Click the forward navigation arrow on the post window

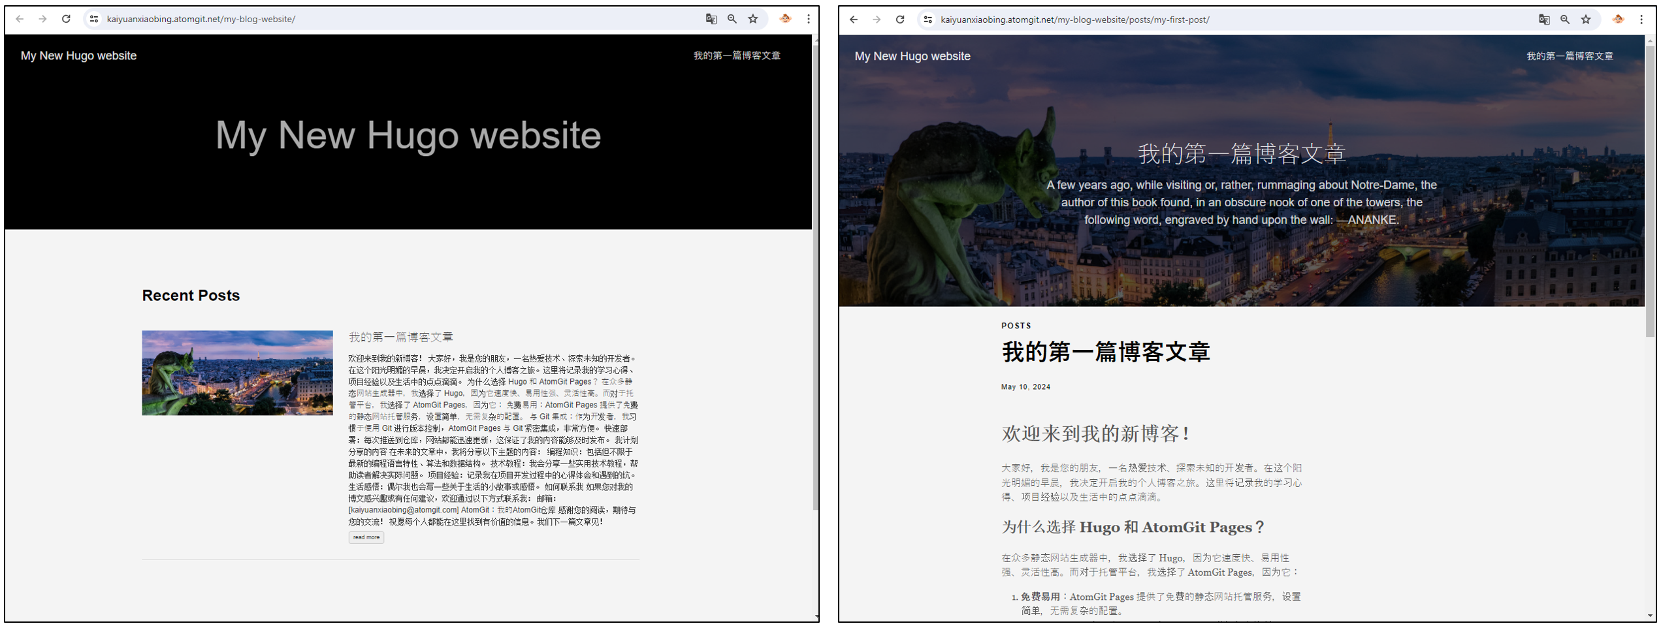pyautogui.click(x=875, y=19)
